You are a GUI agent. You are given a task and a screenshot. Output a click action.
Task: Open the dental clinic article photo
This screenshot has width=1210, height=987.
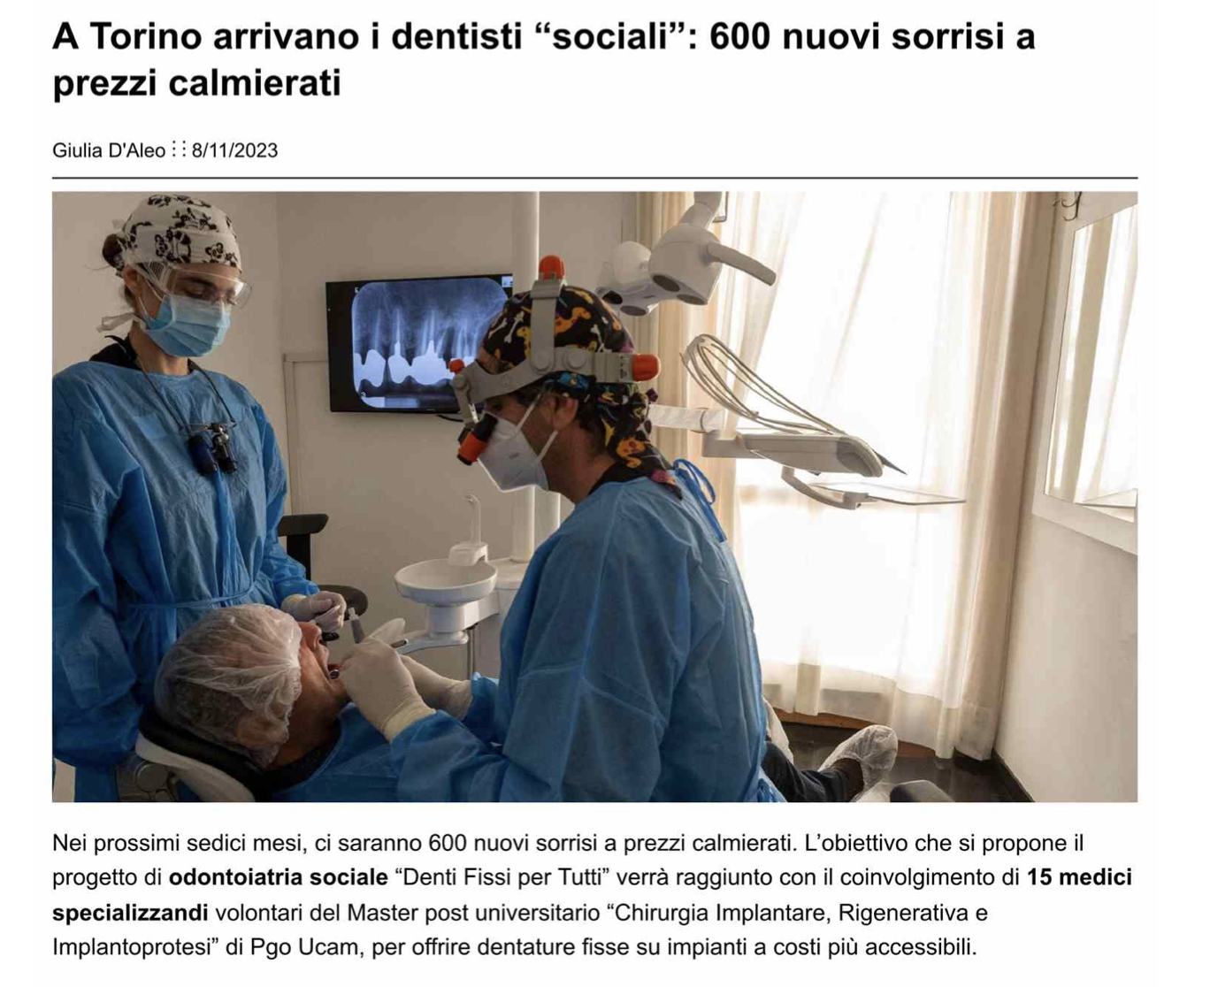(594, 497)
